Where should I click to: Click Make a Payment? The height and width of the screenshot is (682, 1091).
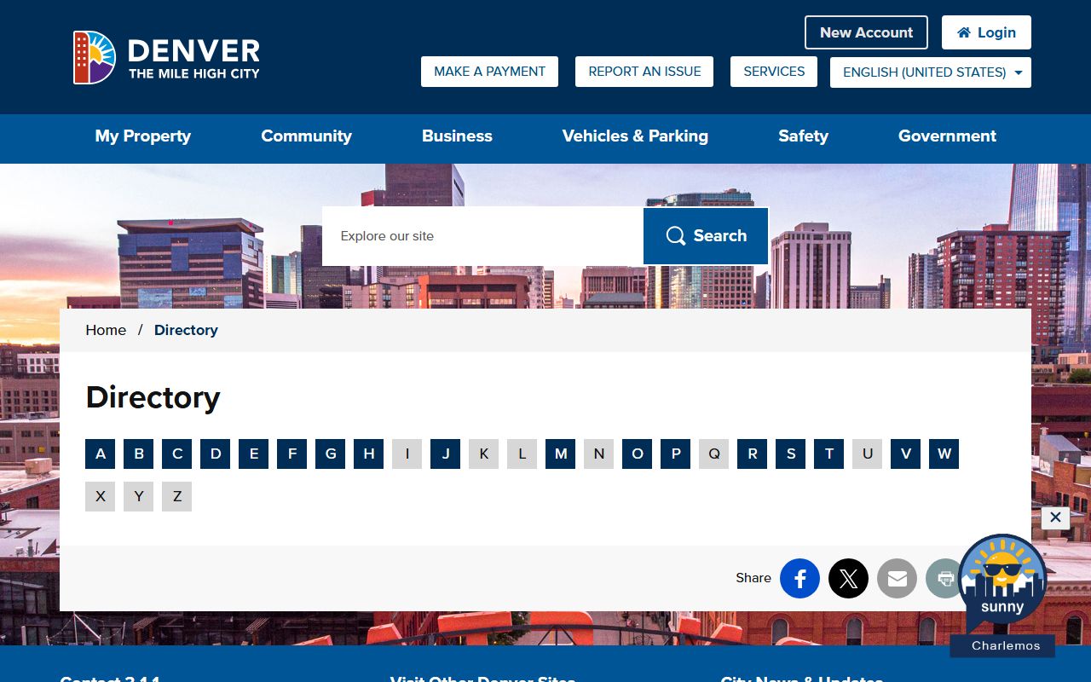489,72
